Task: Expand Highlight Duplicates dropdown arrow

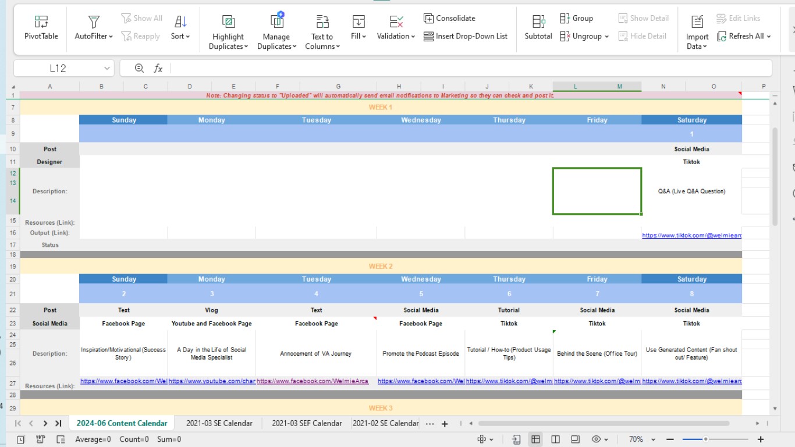Action: click(246, 47)
